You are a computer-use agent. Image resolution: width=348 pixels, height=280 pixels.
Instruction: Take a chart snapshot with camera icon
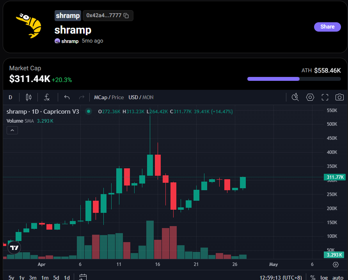pos(339,97)
